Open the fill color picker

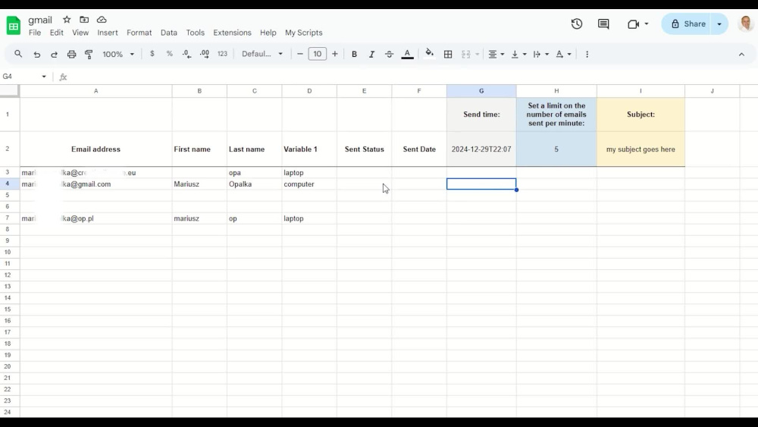(x=429, y=54)
